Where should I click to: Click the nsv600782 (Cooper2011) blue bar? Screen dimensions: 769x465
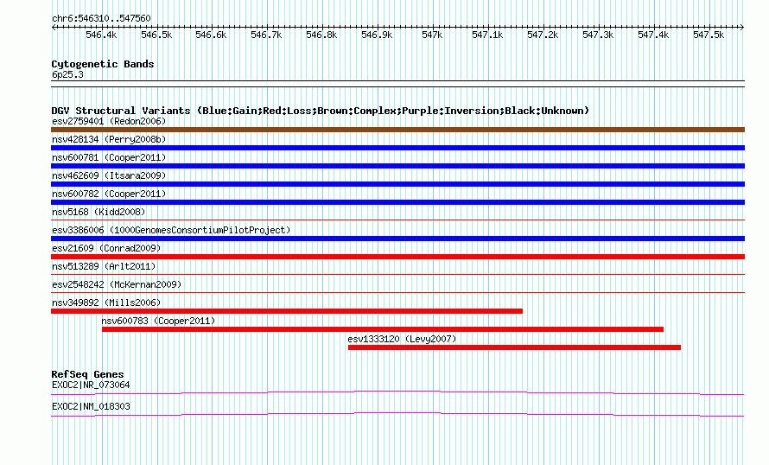(x=397, y=202)
